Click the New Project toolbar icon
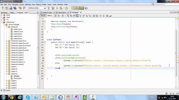Image resolution: width=179 pixels, height=100 pixels. (x=7, y=8)
